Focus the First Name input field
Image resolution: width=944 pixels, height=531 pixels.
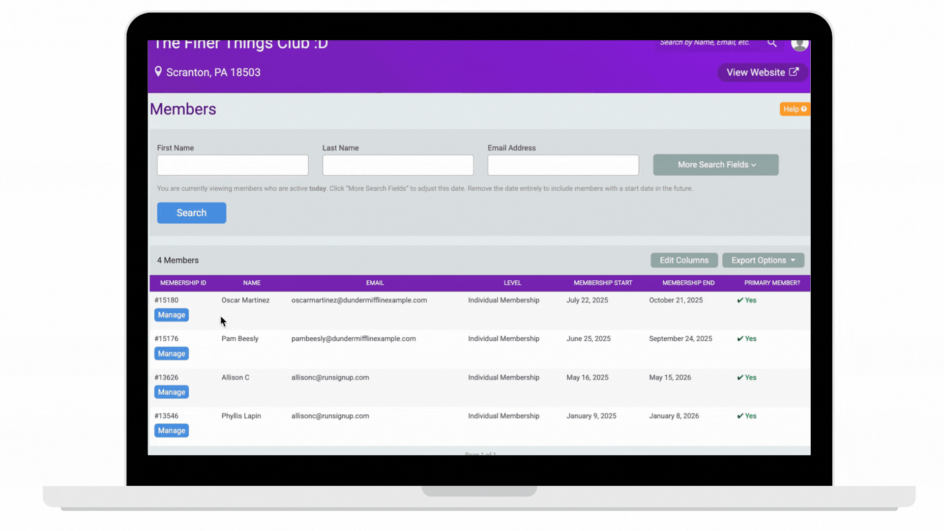click(233, 165)
